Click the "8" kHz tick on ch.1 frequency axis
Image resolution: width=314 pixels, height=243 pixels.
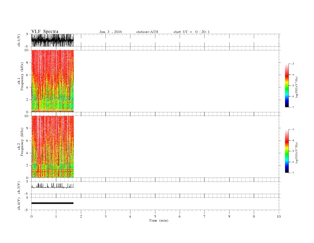[x=27, y=63]
